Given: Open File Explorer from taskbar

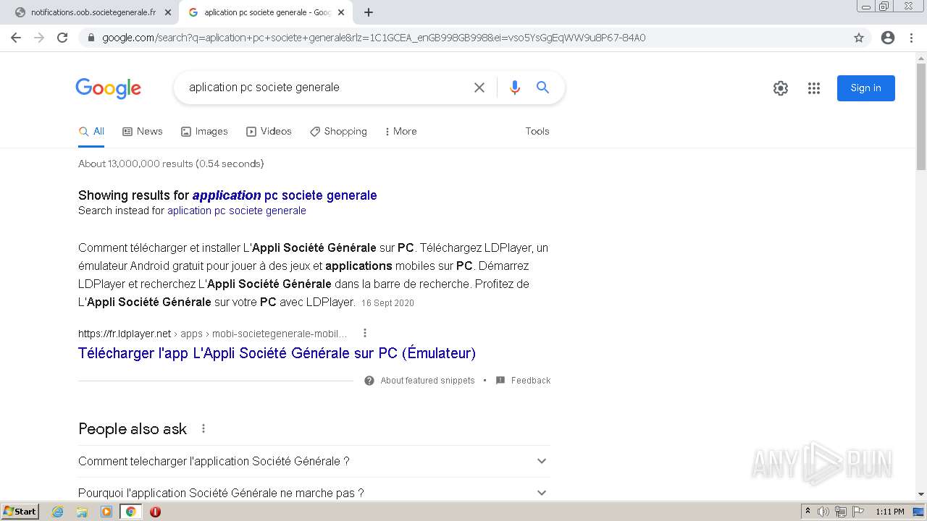Looking at the screenshot, I should (82, 512).
